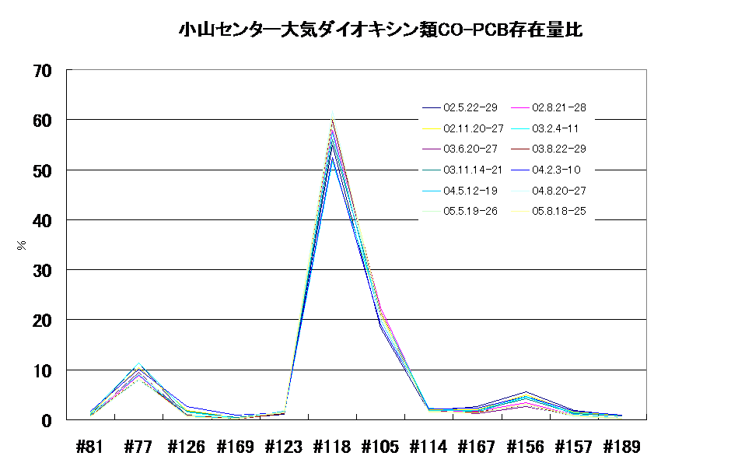The image size is (752, 470).
Task: Select the 05.8.18-25 legend label
Action: pos(558,211)
